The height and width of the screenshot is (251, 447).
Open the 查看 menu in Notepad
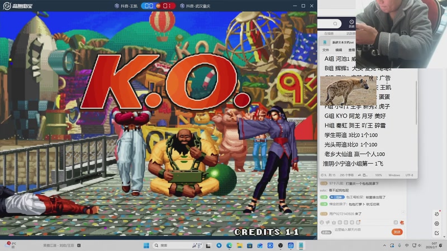(351, 50)
